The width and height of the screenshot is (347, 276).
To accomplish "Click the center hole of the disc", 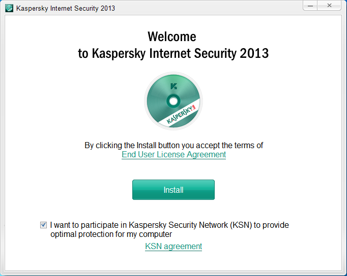I will pyautogui.click(x=173, y=101).
